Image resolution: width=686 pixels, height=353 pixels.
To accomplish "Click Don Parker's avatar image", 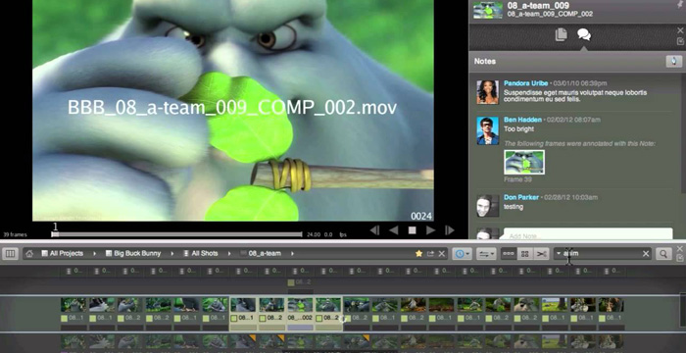I will pos(487,206).
